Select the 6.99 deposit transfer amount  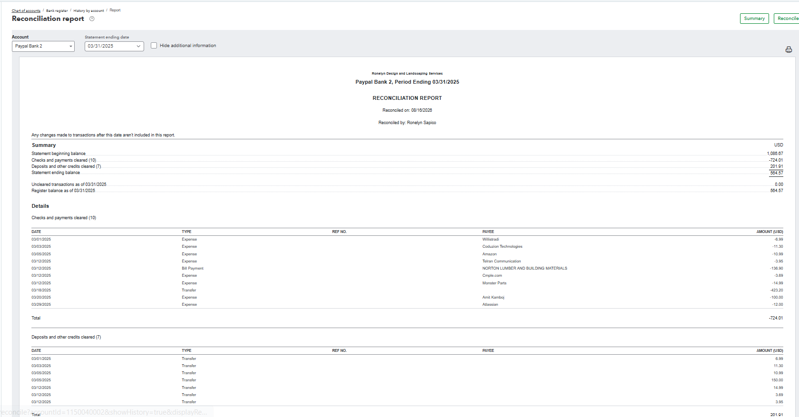[779, 359]
